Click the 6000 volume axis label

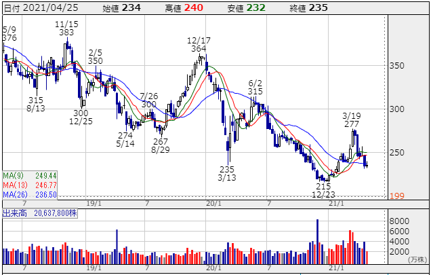pos(399,231)
